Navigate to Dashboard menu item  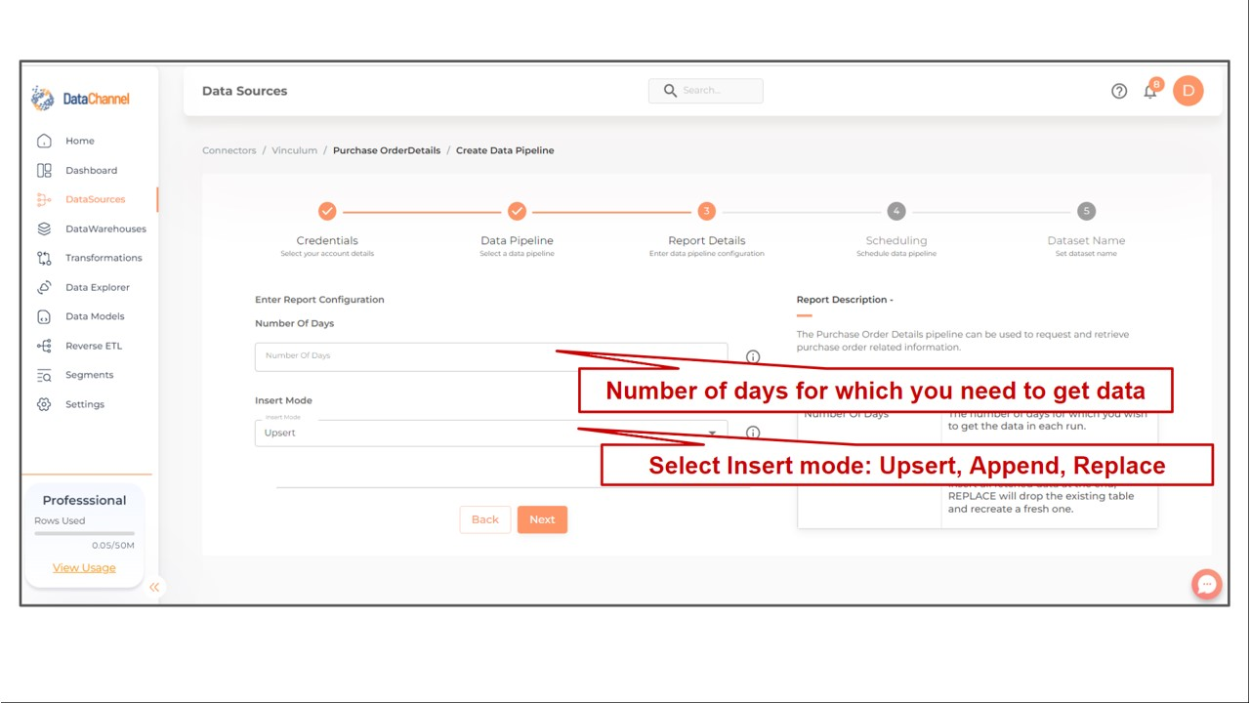click(91, 170)
